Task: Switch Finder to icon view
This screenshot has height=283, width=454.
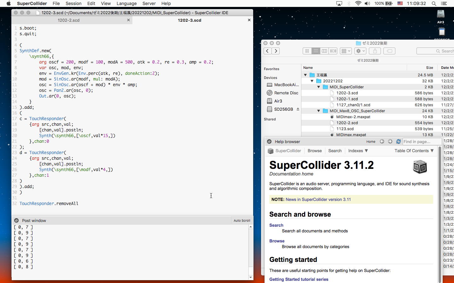Action: (307, 51)
